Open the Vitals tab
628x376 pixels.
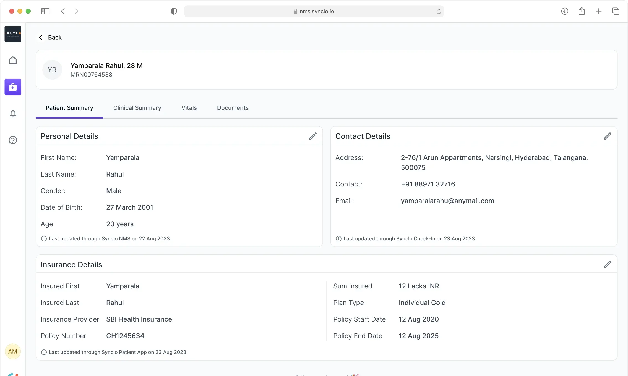coord(189,108)
